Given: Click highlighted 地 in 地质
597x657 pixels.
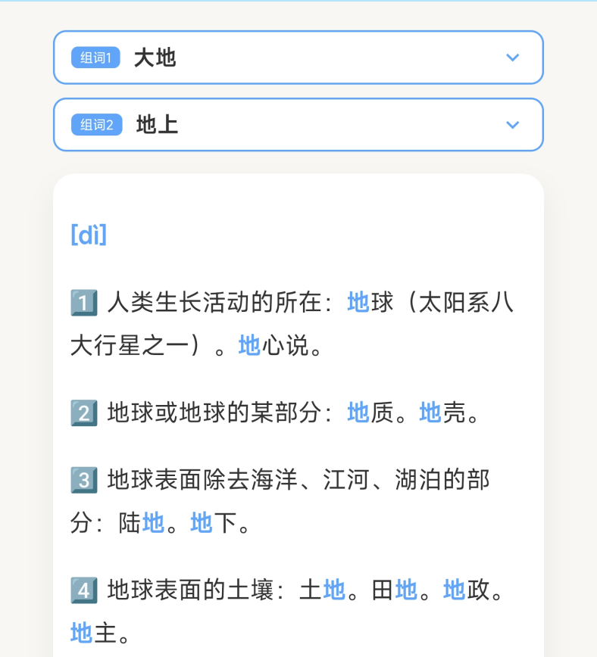Looking at the screenshot, I should (358, 413).
